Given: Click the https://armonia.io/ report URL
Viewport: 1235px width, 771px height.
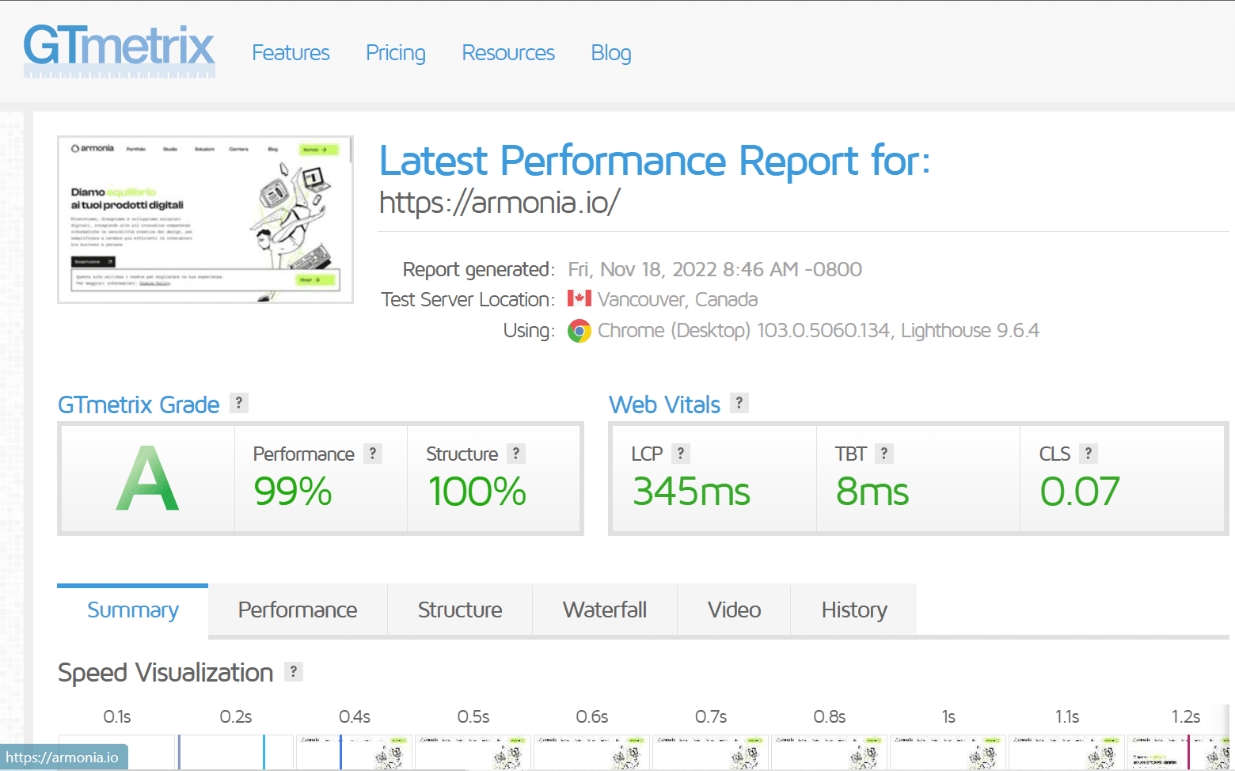Looking at the screenshot, I should (x=500, y=202).
